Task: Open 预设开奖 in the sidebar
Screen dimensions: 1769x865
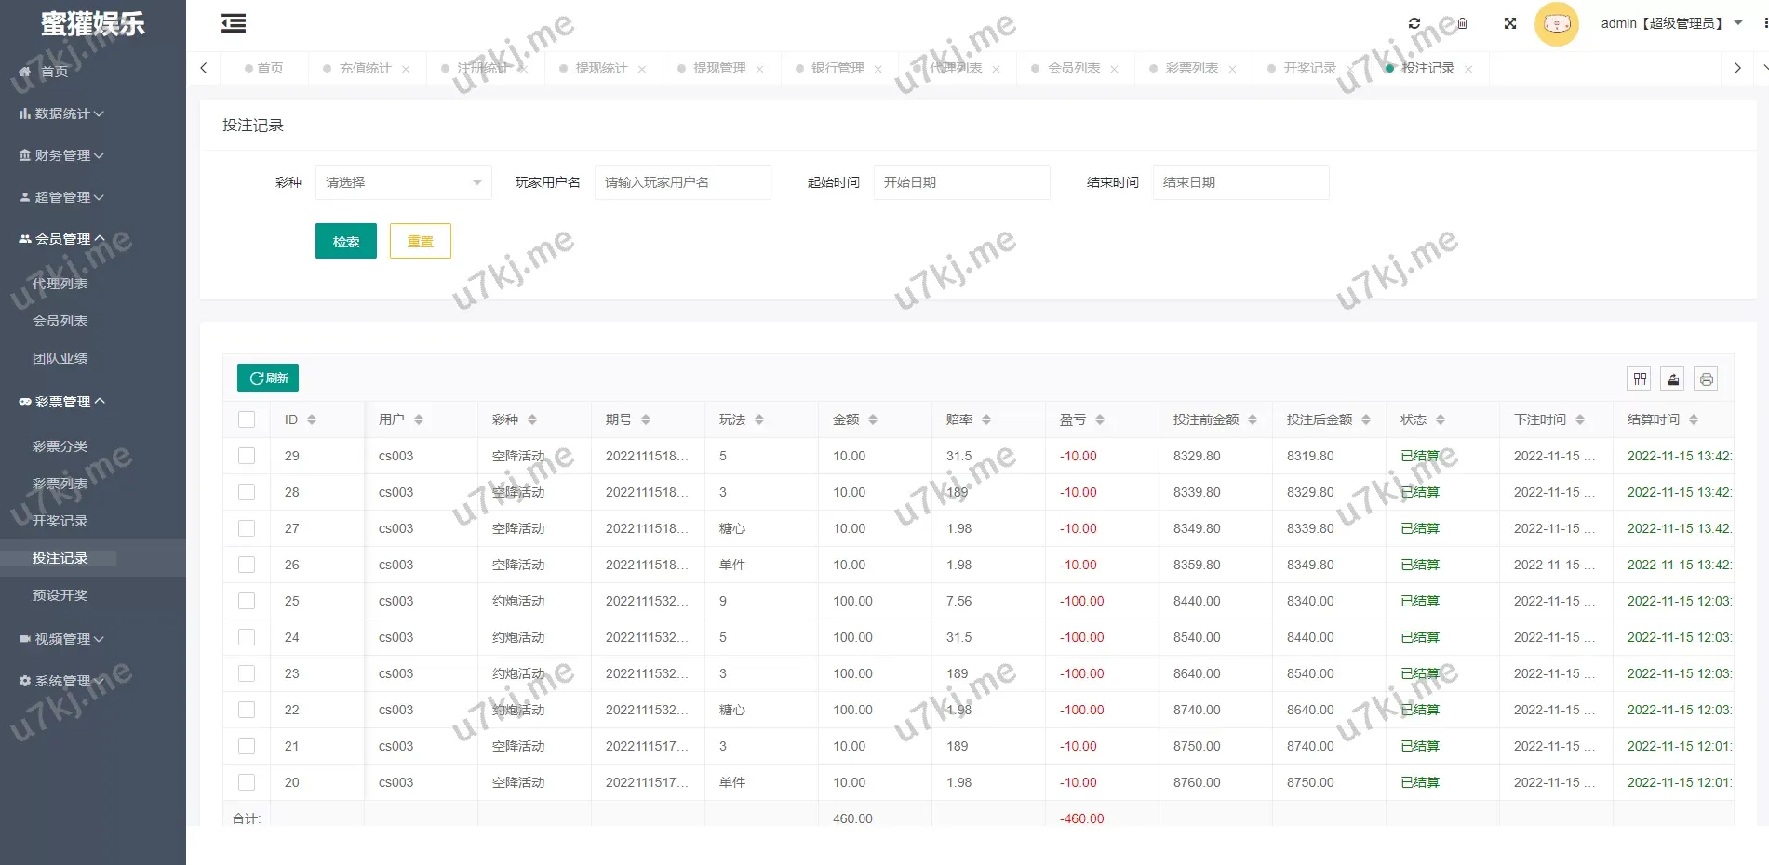Action: coord(60,595)
